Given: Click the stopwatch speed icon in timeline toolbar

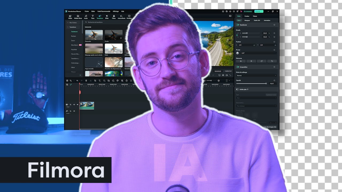Looking at the screenshot, I should click(127, 81).
